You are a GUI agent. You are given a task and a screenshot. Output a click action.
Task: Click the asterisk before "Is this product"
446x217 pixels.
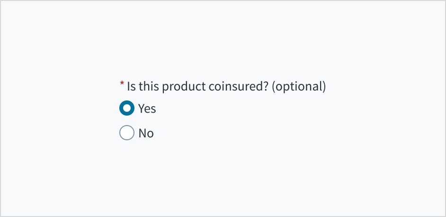click(x=122, y=85)
